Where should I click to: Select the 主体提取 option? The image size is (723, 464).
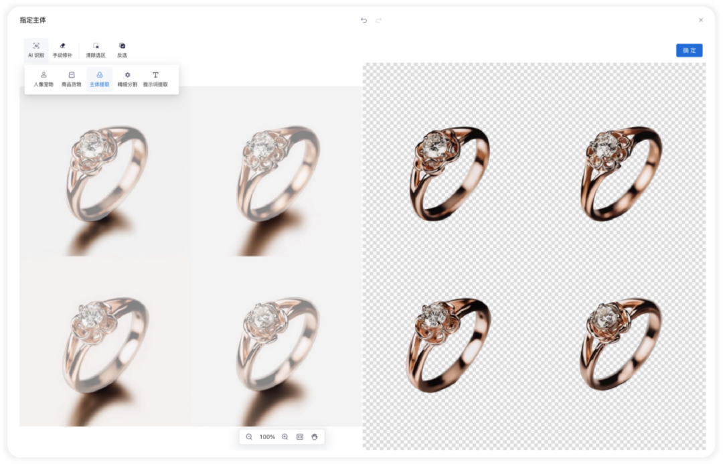point(100,79)
